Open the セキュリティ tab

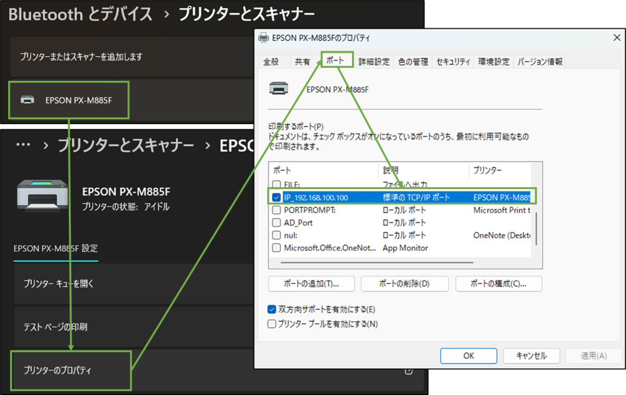click(454, 61)
